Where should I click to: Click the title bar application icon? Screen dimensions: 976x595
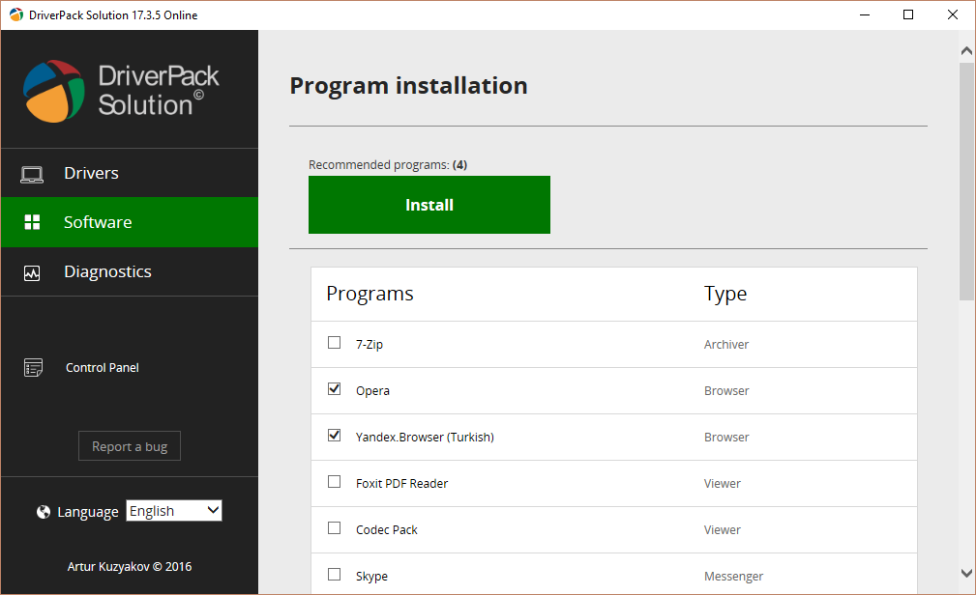click(x=16, y=14)
